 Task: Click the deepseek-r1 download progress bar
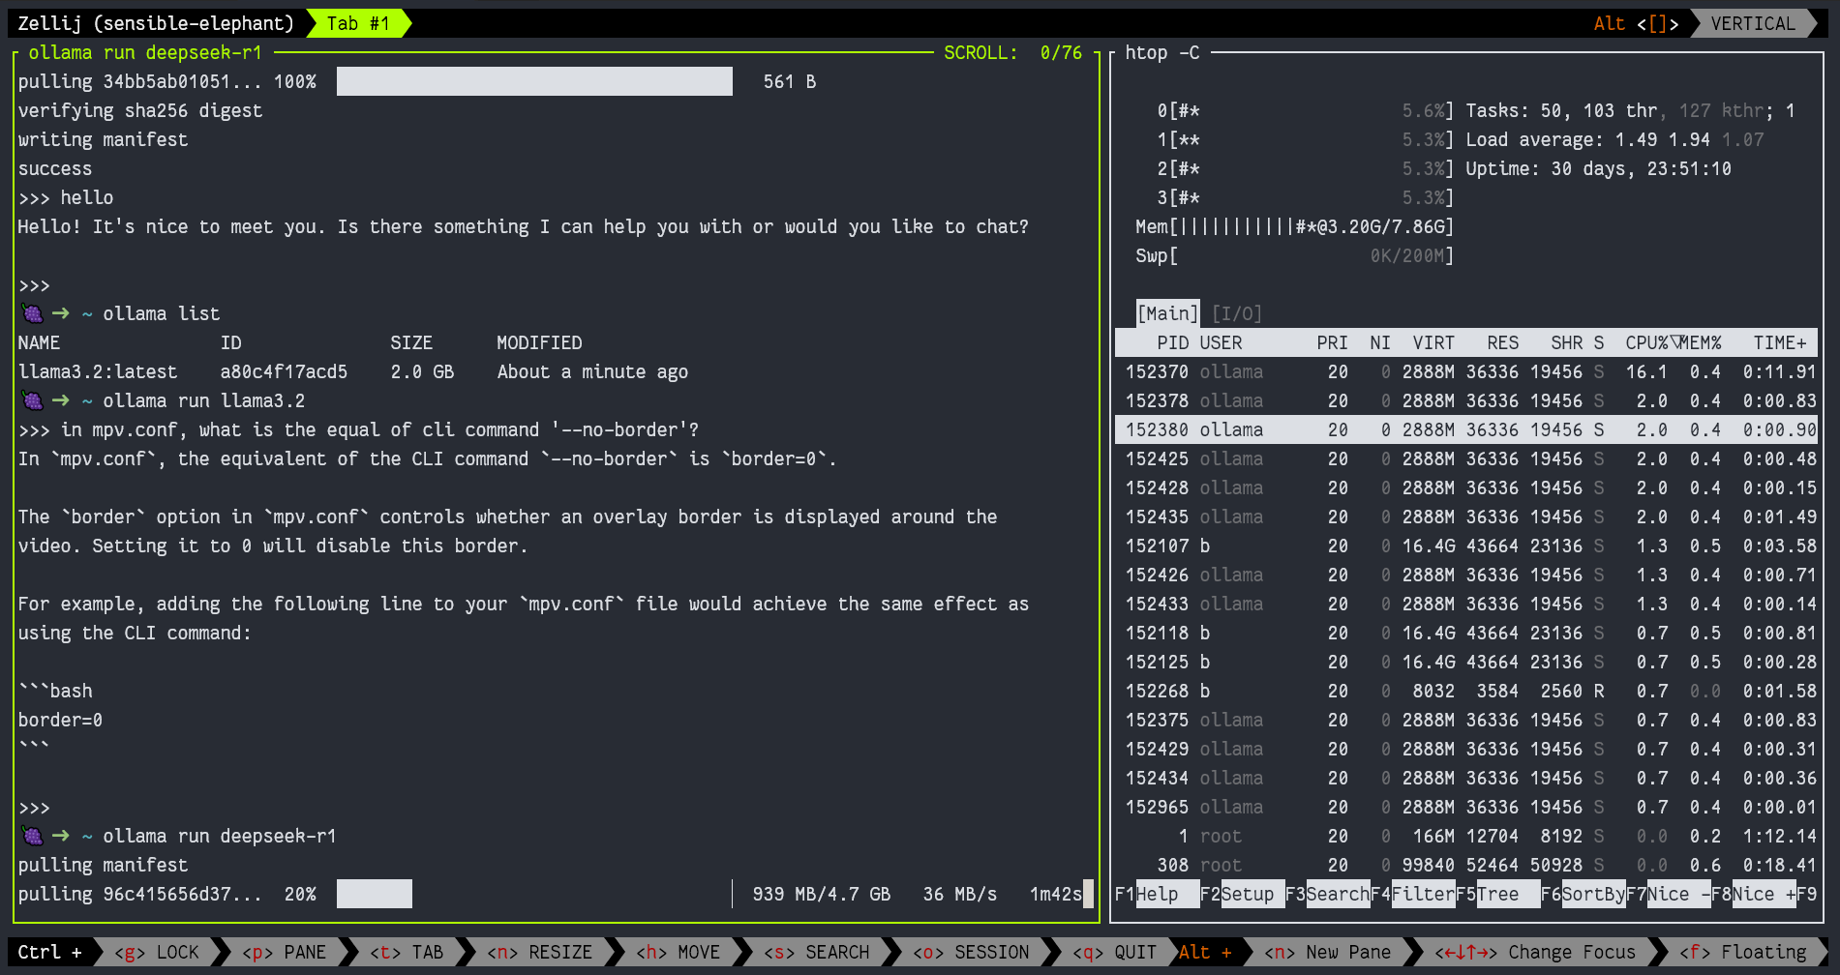pyautogui.click(x=534, y=894)
